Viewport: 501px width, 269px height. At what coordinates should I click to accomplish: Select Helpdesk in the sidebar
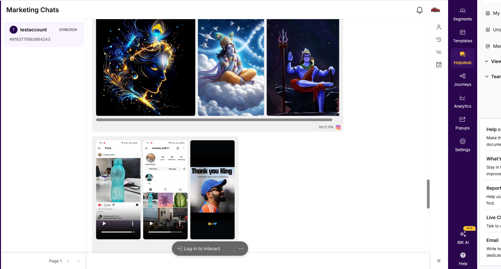[x=462, y=58]
